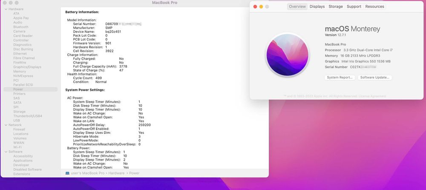Click the laptop icon in the path bar
This screenshot has width=426, height=190.
tap(67, 173)
